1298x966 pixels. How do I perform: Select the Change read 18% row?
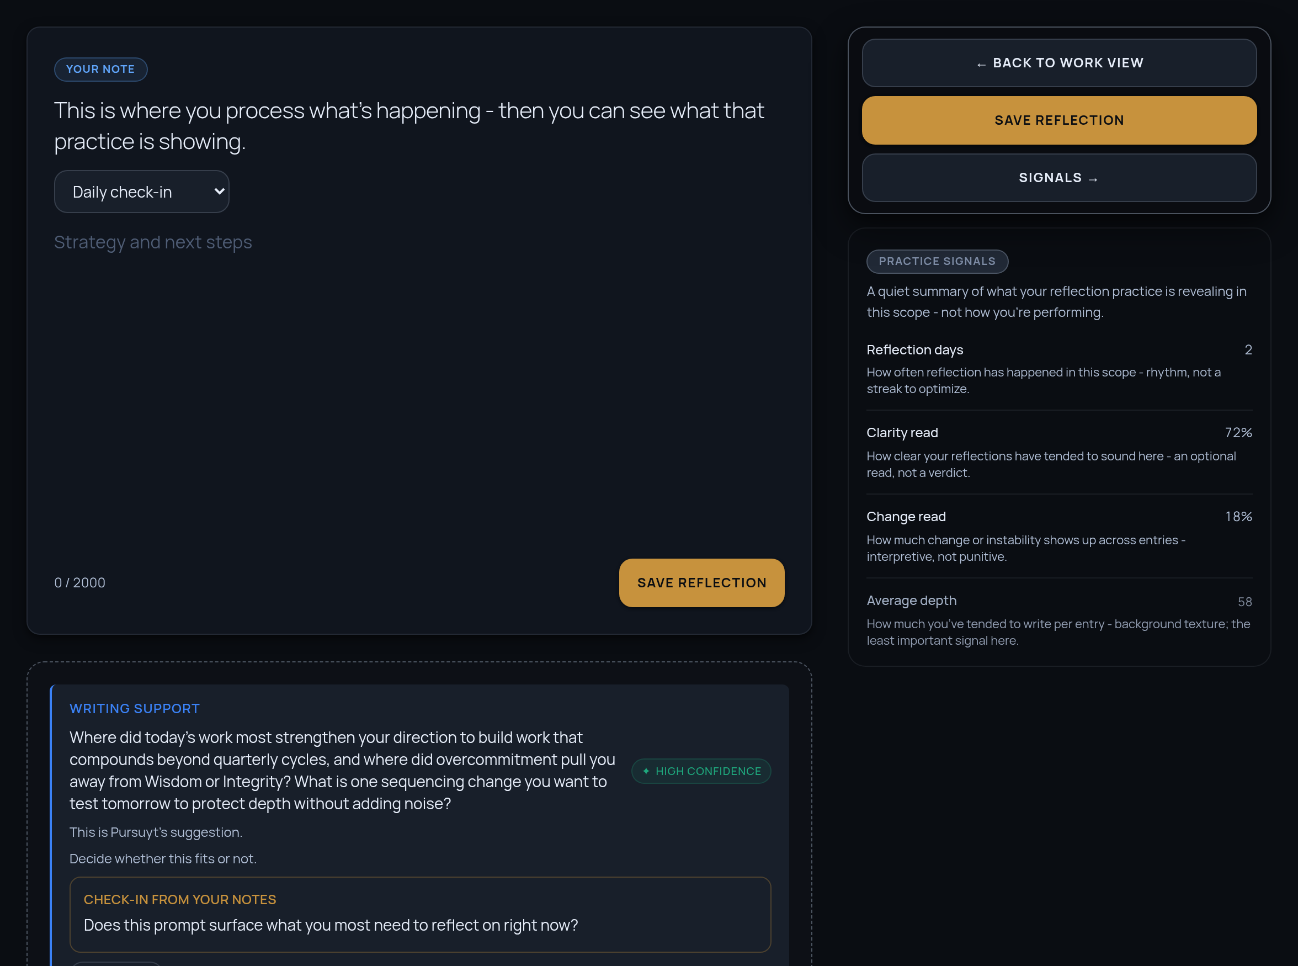pyautogui.click(x=1059, y=535)
